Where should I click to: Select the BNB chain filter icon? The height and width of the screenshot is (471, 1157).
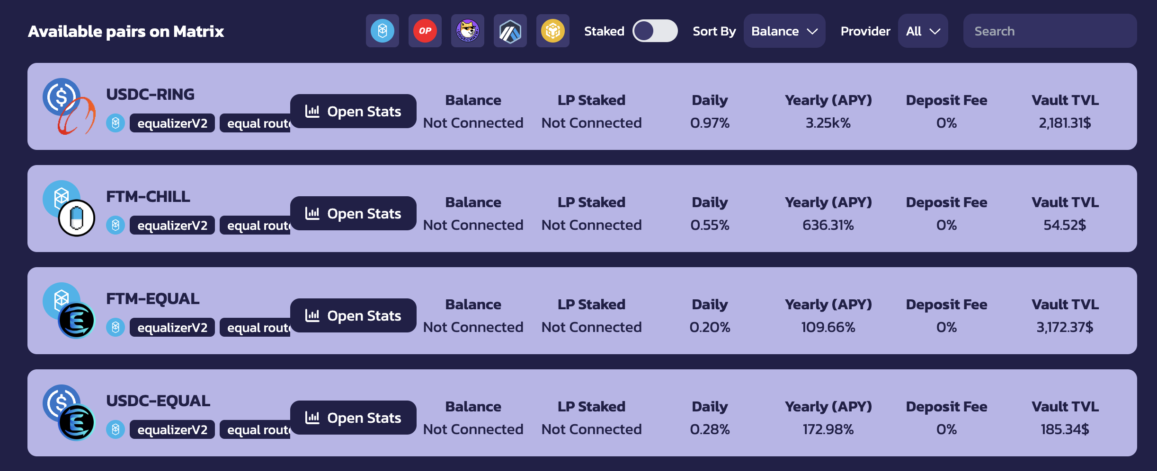tap(552, 31)
